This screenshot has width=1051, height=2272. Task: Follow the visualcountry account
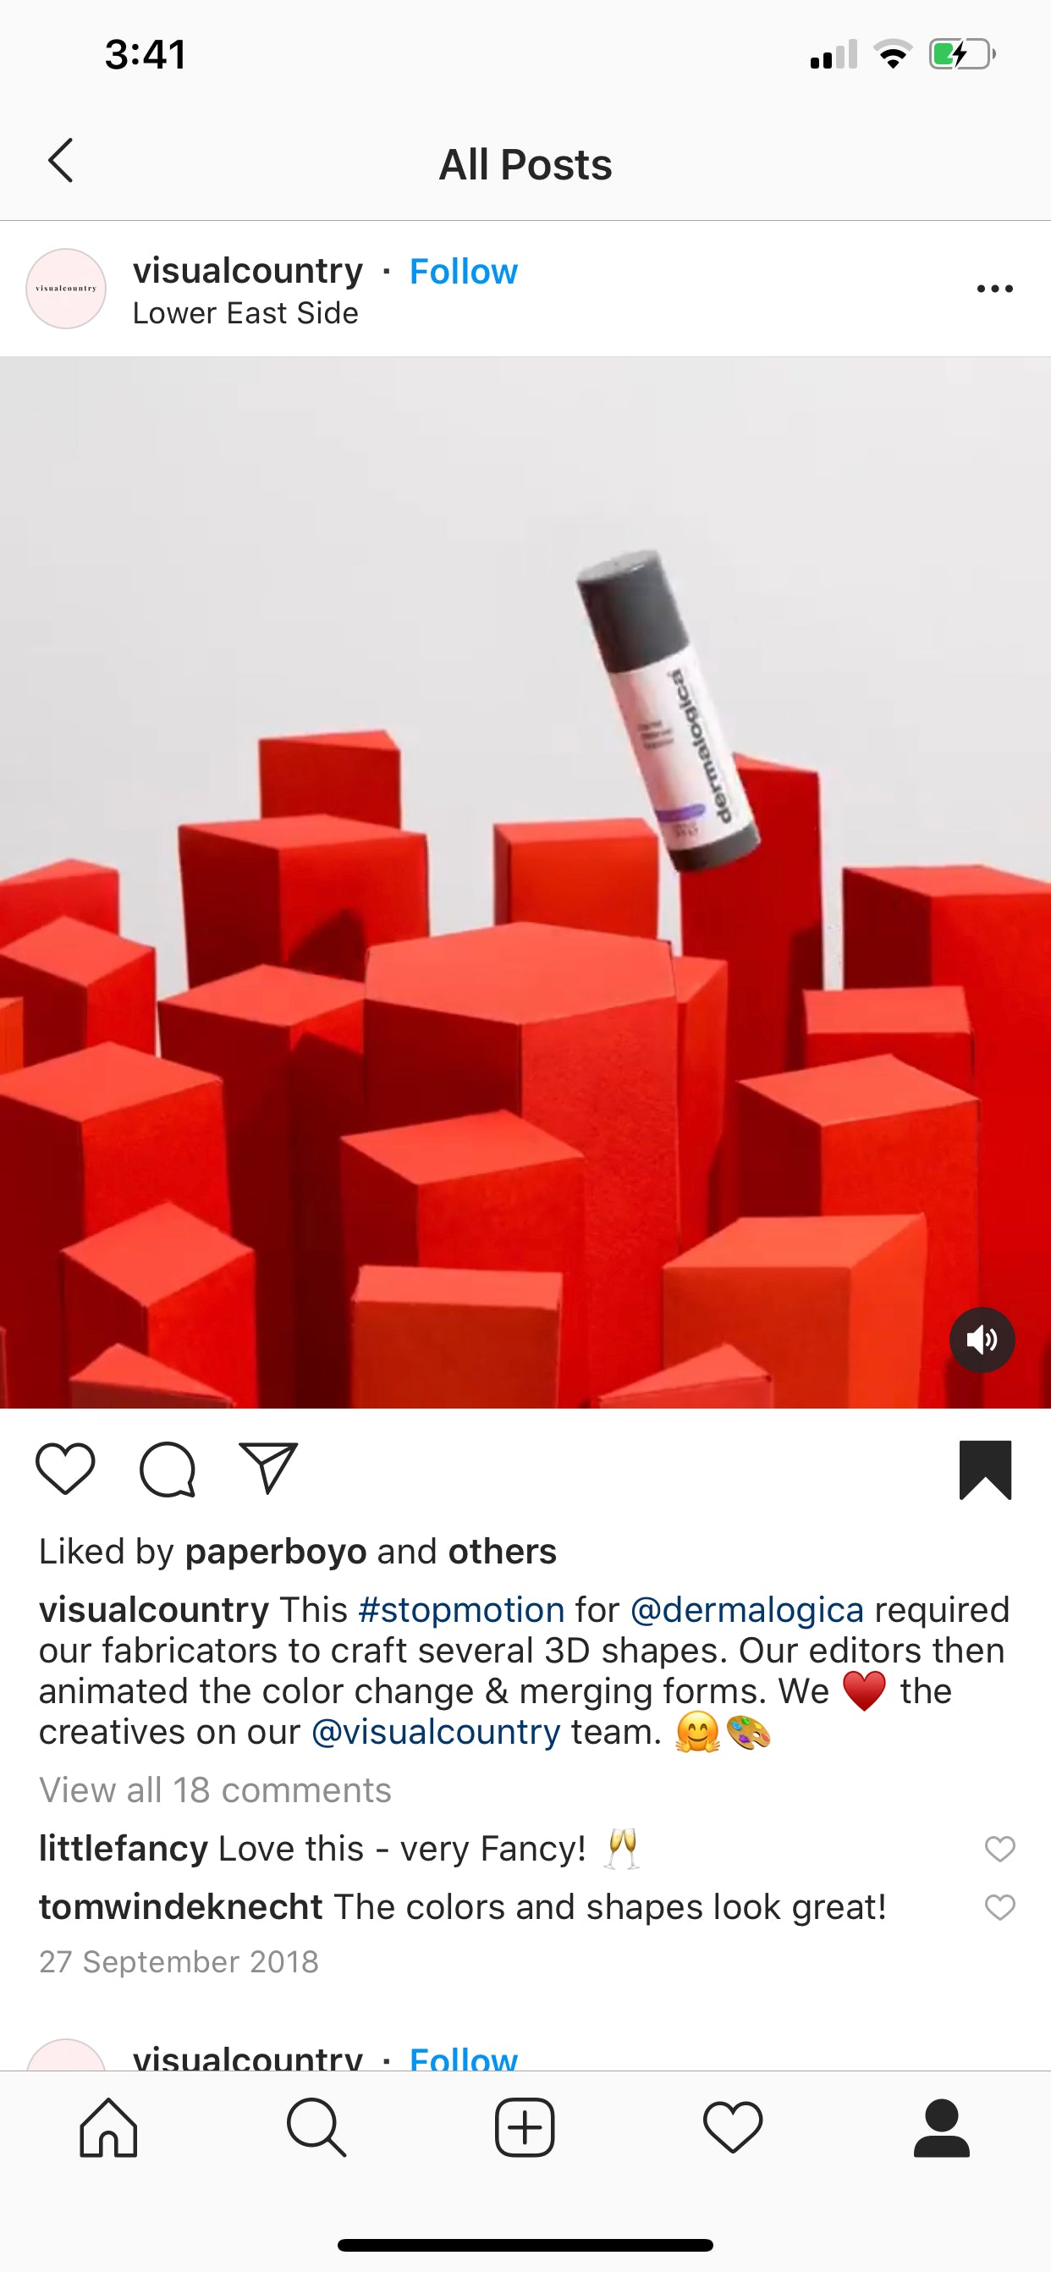tap(464, 272)
